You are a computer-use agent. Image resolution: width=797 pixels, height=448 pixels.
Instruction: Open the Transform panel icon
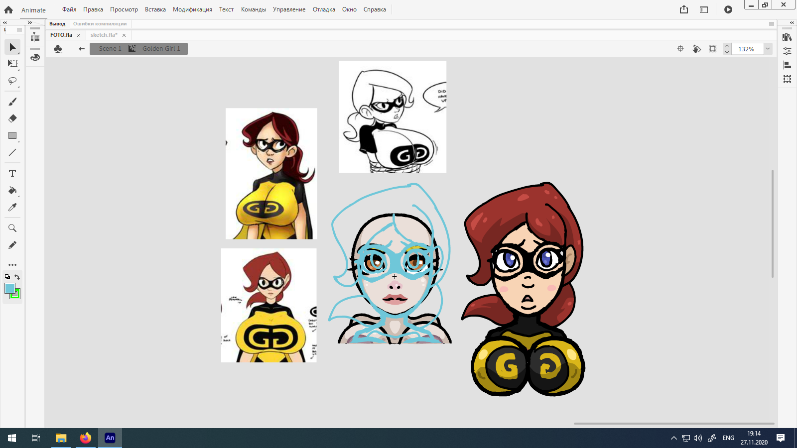(787, 79)
